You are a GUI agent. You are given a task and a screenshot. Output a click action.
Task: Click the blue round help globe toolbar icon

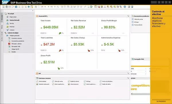coord(125,7)
